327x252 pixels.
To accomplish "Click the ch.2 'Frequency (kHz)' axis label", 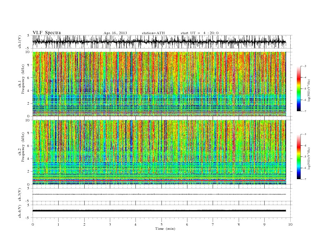I will 23,147.
